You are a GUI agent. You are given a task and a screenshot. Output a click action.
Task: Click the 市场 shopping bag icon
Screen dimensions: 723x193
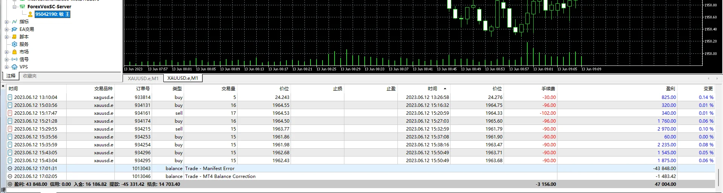pos(15,52)
